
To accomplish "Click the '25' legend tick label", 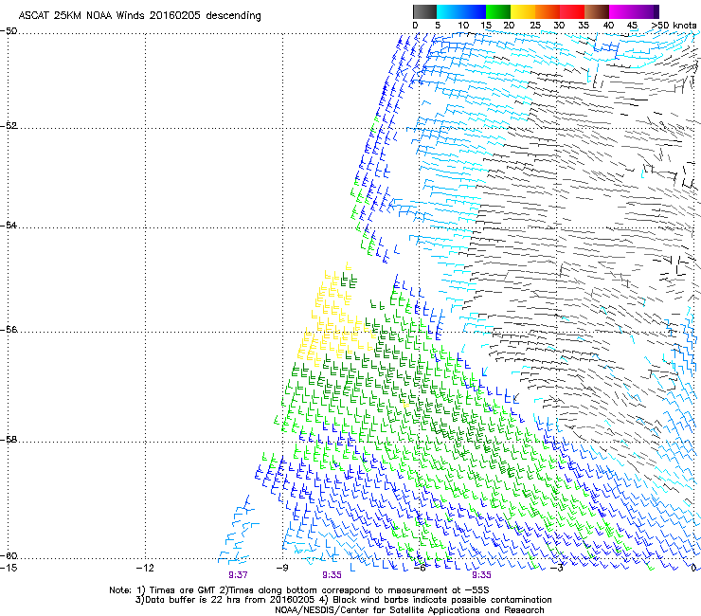I will 535,26.
